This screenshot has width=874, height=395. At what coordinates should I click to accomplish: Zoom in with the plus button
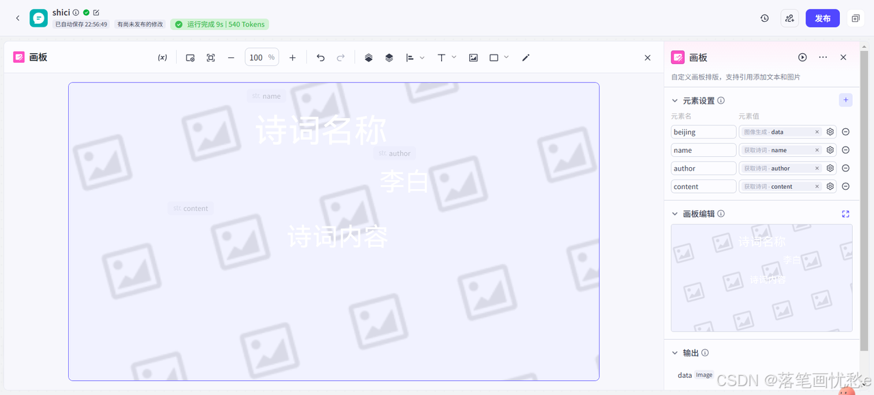tap(292, 58)
